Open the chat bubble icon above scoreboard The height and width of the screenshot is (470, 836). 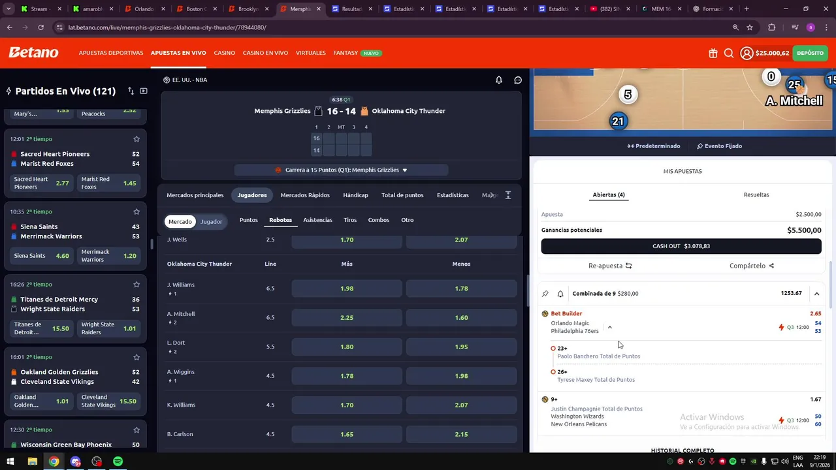[x=518, y=80]
